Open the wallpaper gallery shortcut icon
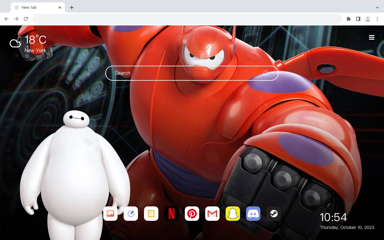 tap(110, 214)
